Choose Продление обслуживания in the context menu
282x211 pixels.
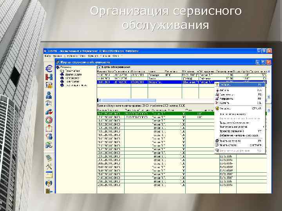[x=240, y=123]
